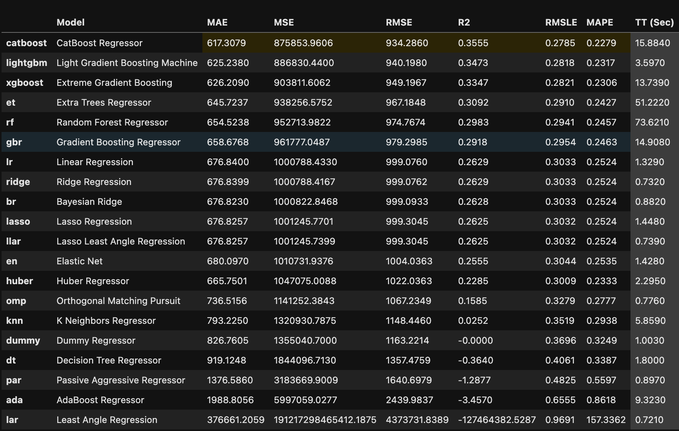Click the en row index

coord(11,261)
